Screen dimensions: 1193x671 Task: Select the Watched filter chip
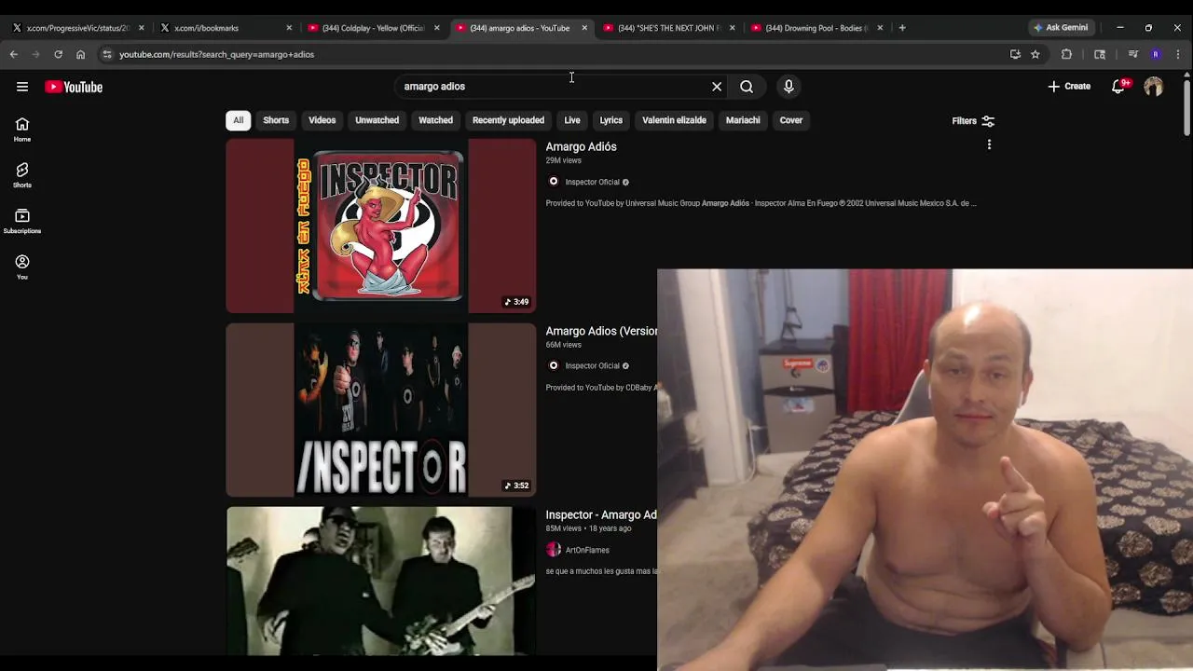click(435, 120)
